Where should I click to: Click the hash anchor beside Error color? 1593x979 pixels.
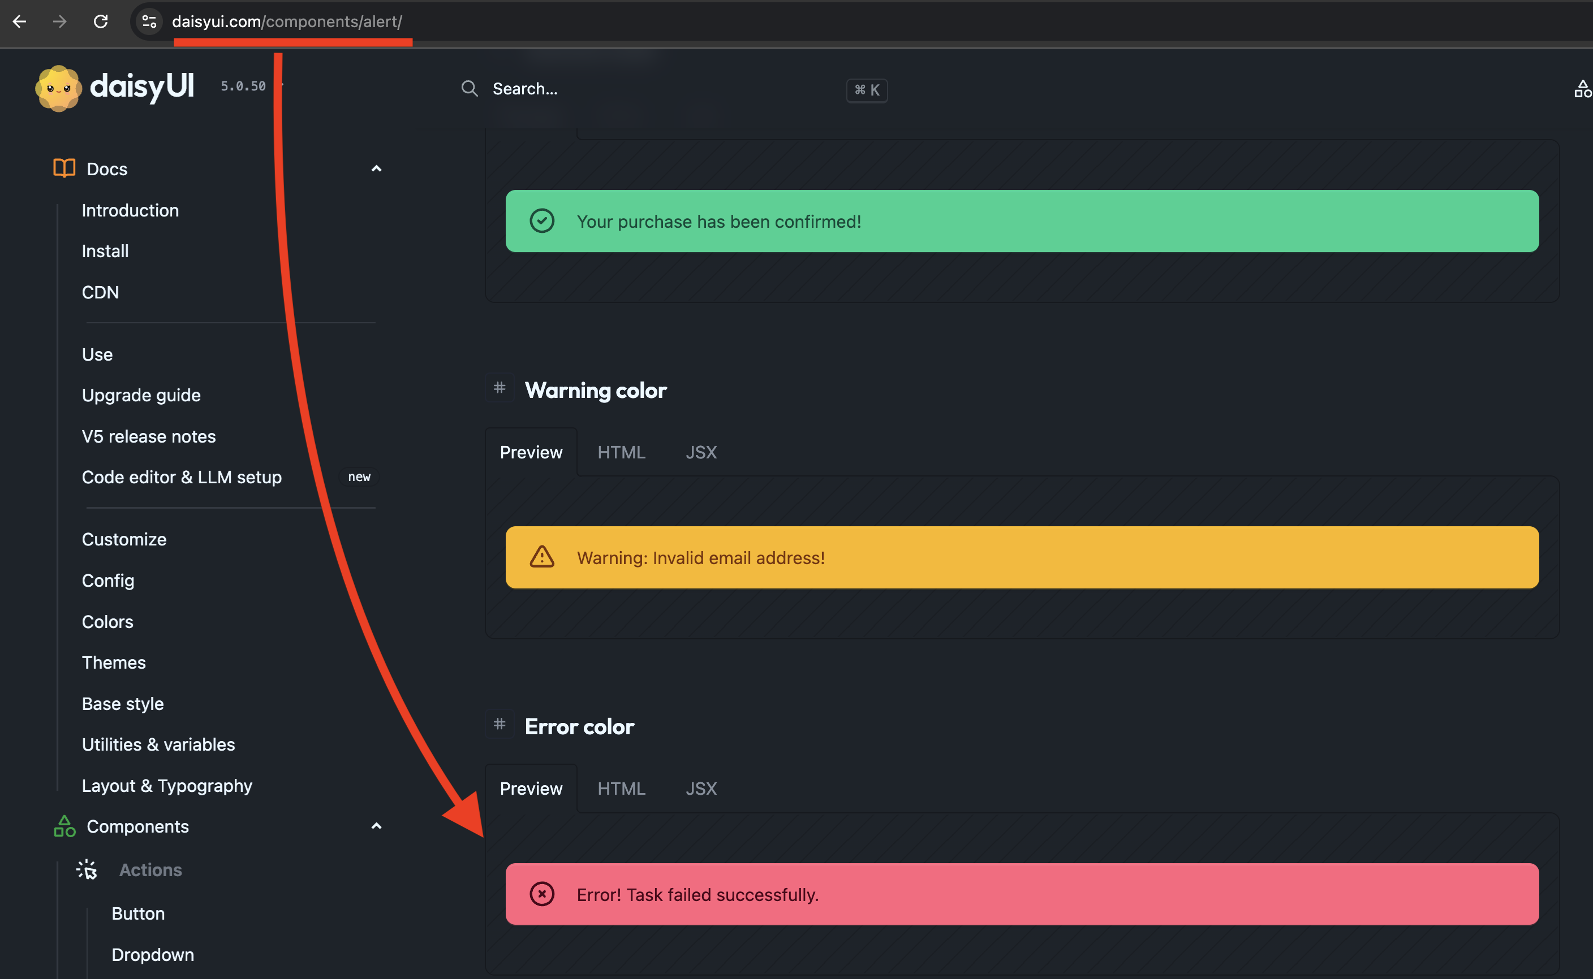click(x=500, y=724)
